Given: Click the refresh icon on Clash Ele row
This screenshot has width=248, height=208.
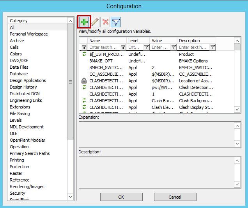Looking at the screenshot, I should (x=84, y=107).
